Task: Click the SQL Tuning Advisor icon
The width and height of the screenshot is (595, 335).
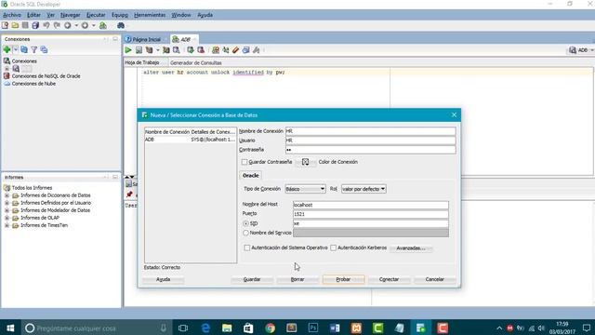Action: click(x=177, y=50)
